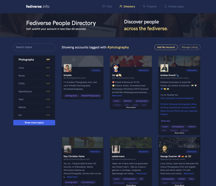Choose the Nature topic filter
The width and height of the screenshot is (216, 186).
[34, 107]
